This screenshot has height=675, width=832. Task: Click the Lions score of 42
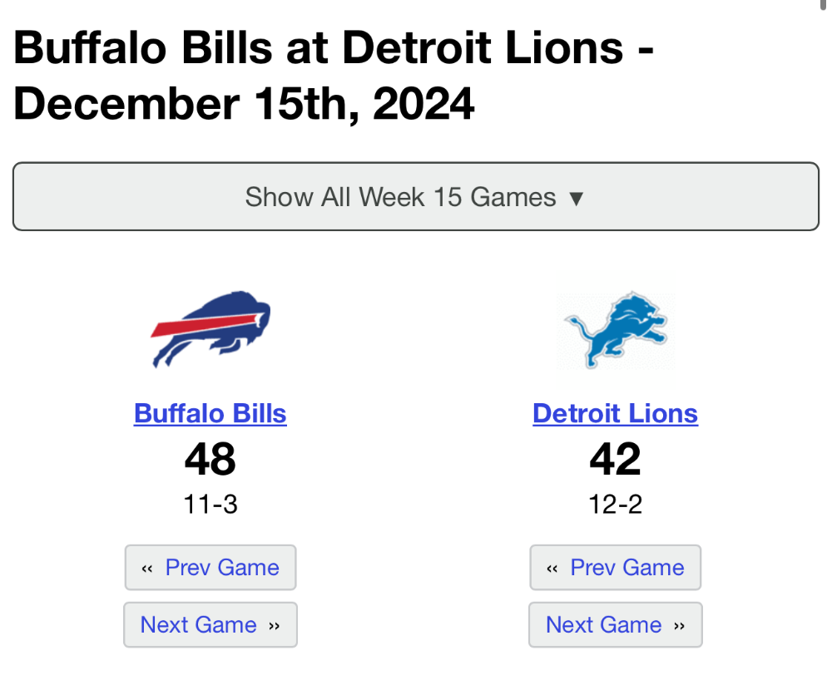616,459
